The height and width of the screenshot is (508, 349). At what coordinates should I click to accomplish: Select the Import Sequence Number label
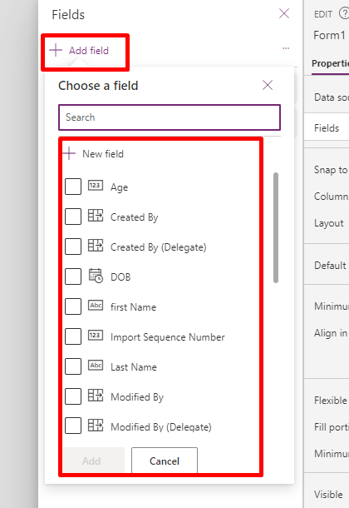tap(167, 337)
